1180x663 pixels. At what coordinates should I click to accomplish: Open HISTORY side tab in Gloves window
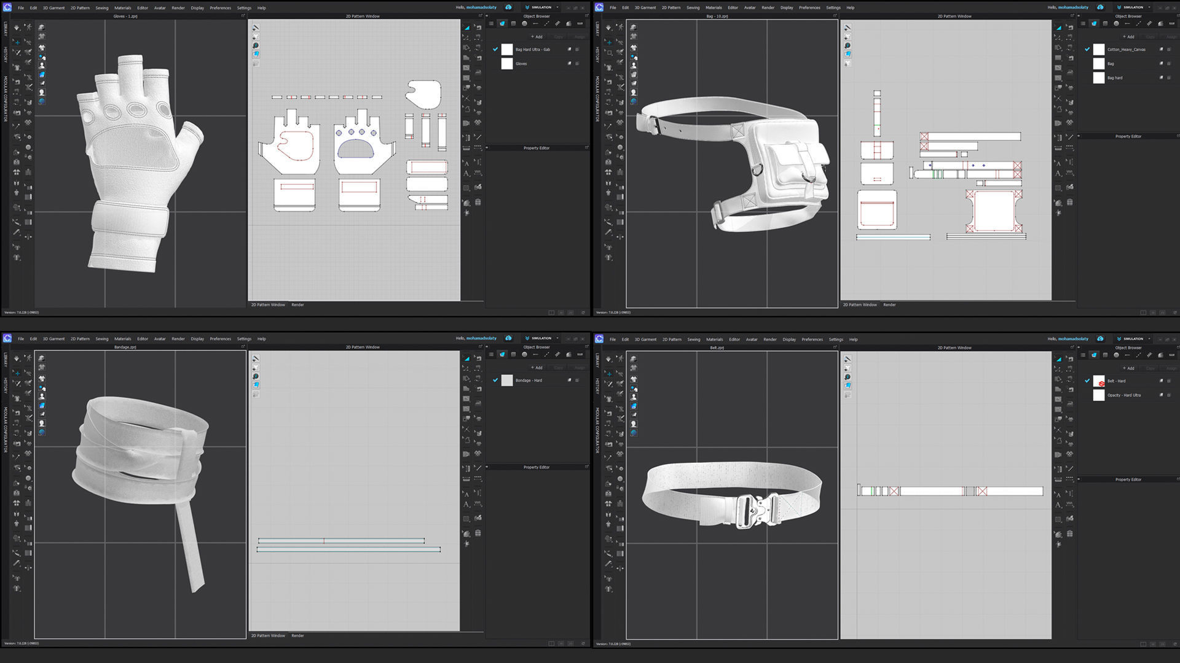point(6,55)
